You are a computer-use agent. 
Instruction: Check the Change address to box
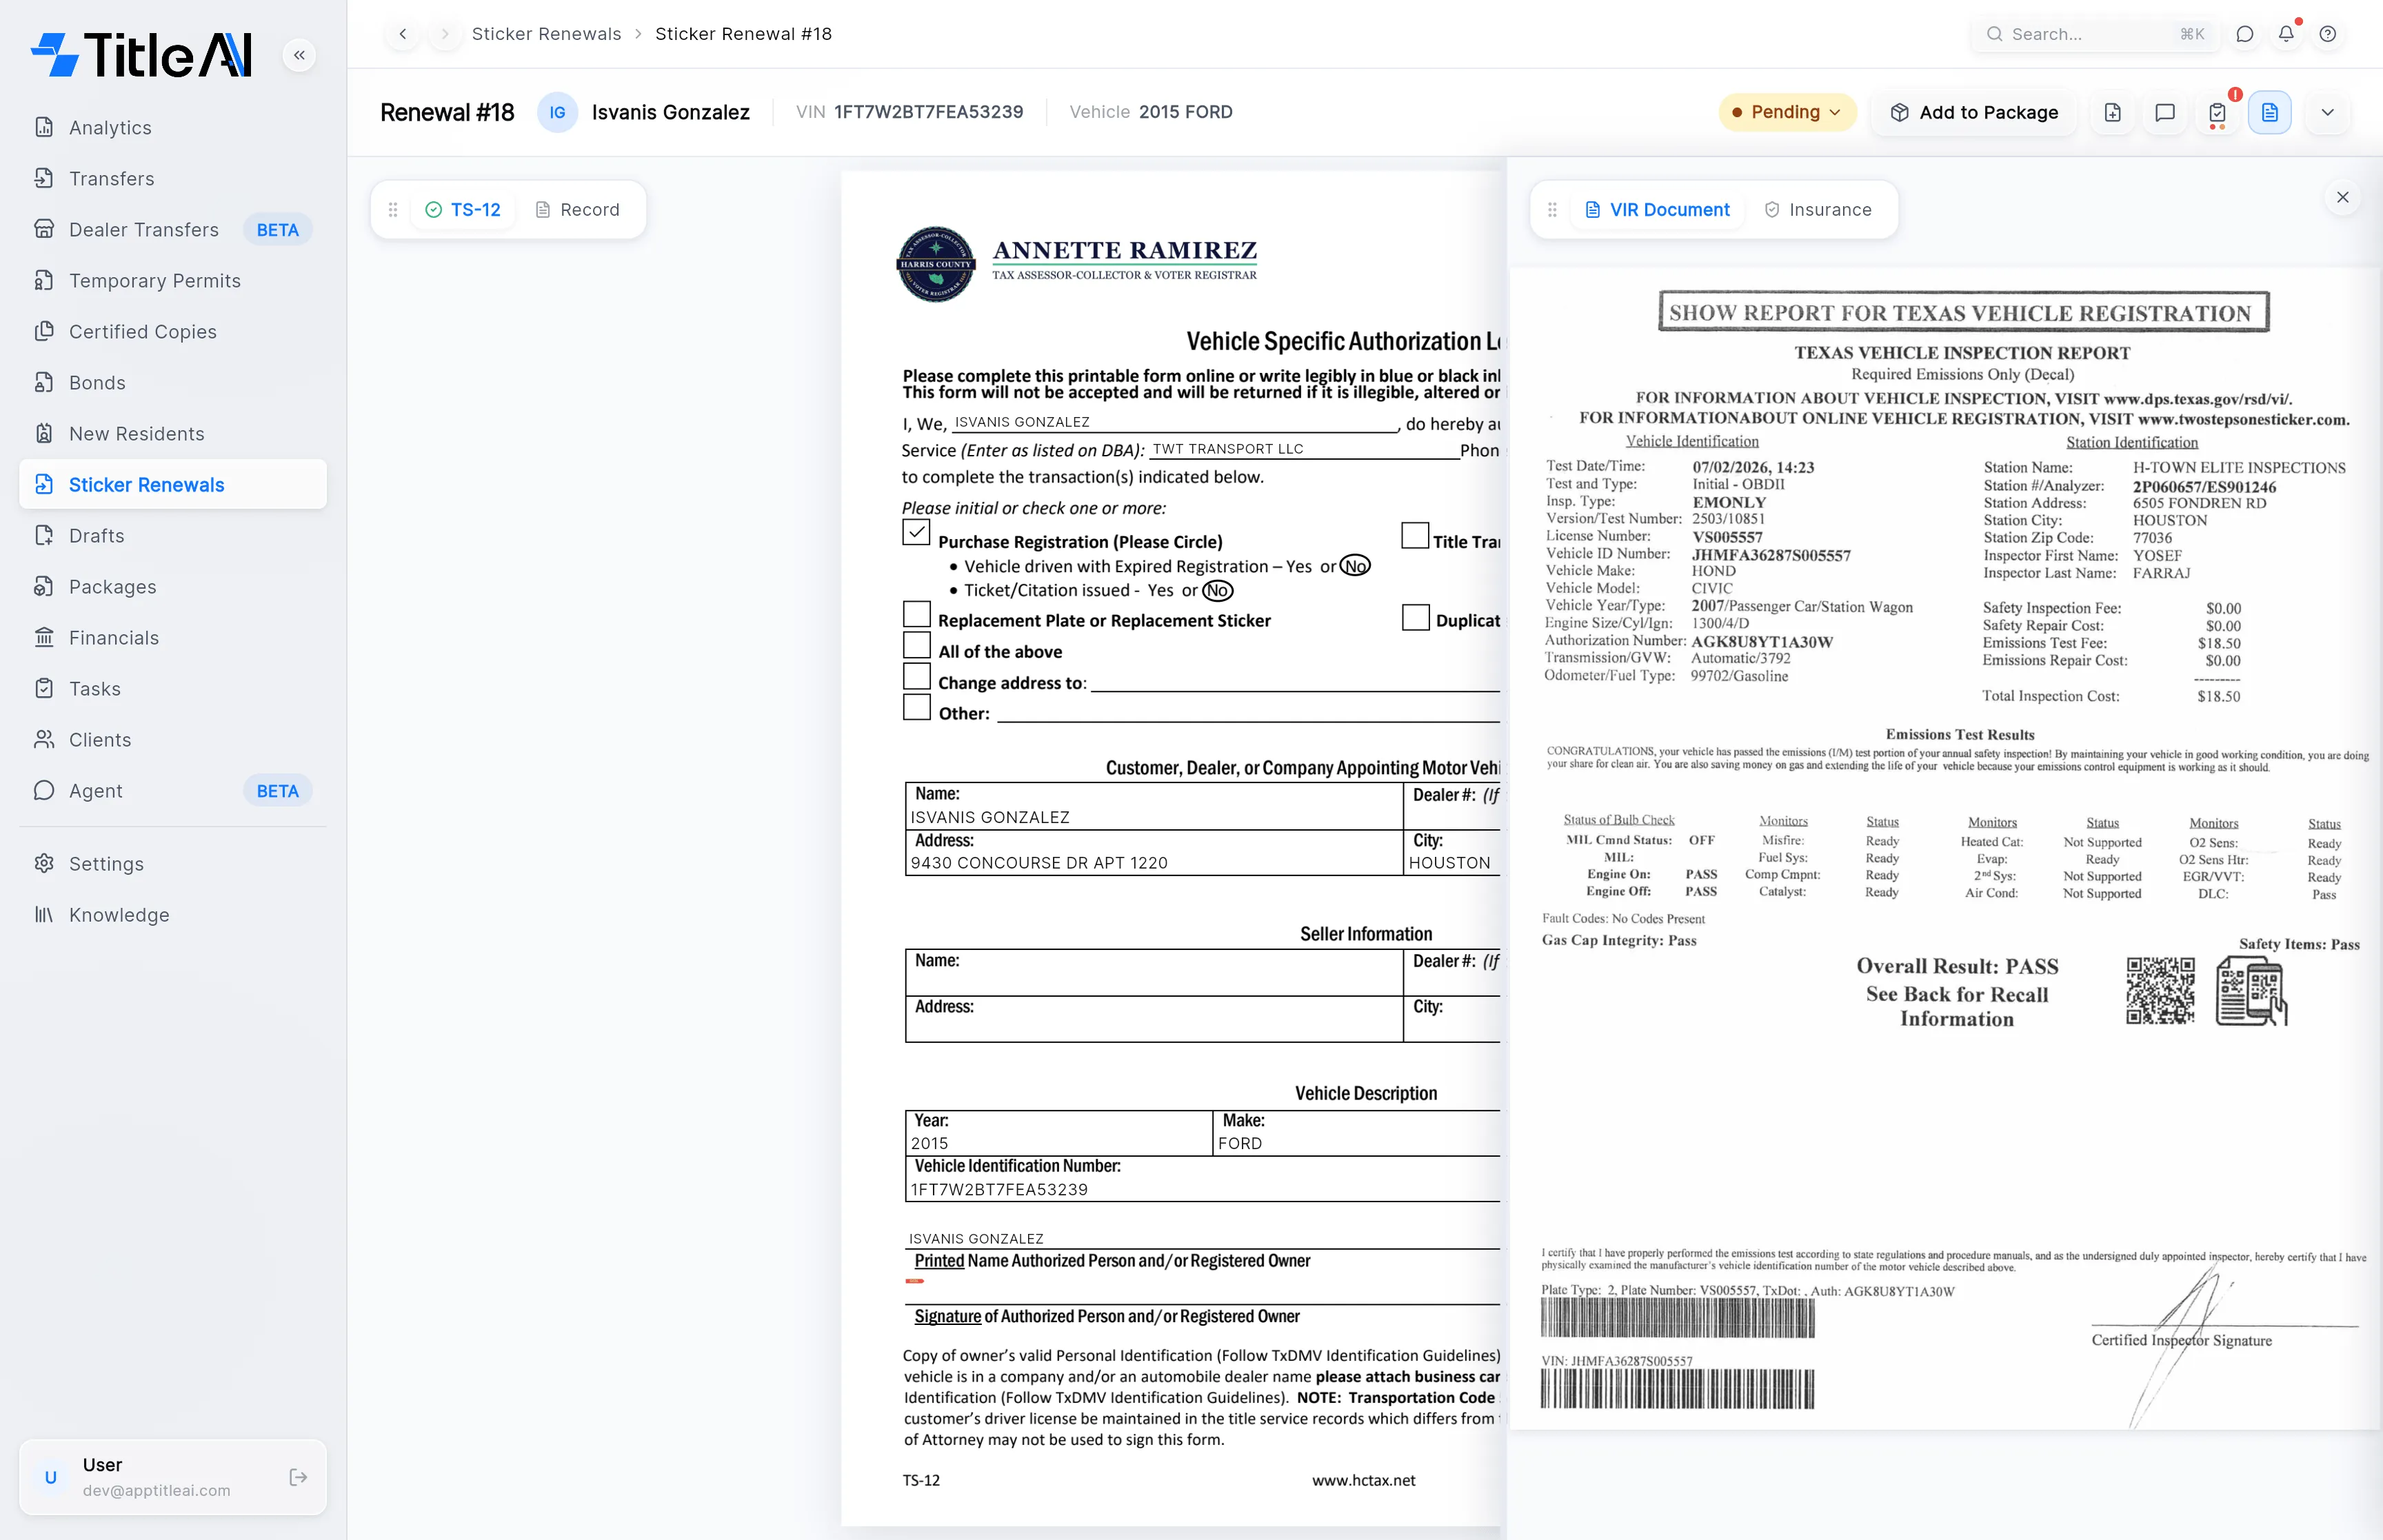point(916,676)
